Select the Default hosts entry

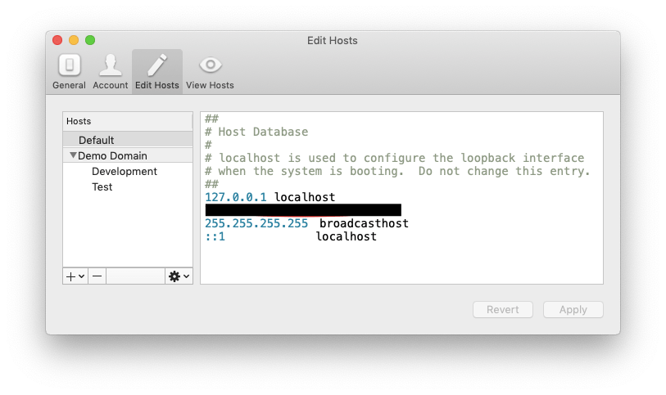tap(128, 140)
